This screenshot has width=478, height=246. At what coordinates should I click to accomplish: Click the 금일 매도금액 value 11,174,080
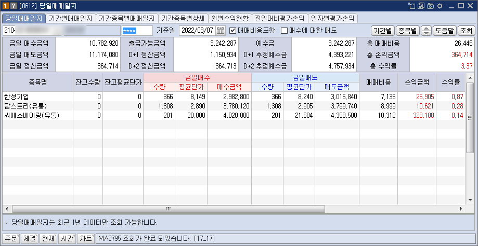click(x=104, y=54)
